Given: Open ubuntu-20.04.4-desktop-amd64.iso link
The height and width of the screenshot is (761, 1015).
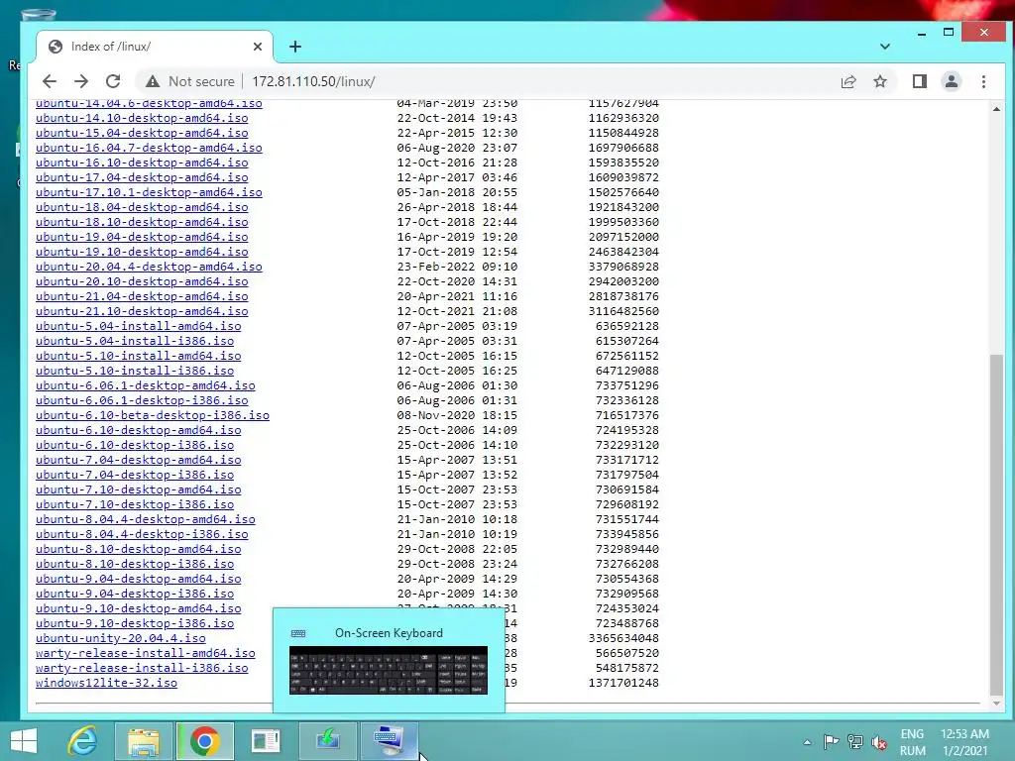Looking at the screenshot, I should (x=149, y=268).
